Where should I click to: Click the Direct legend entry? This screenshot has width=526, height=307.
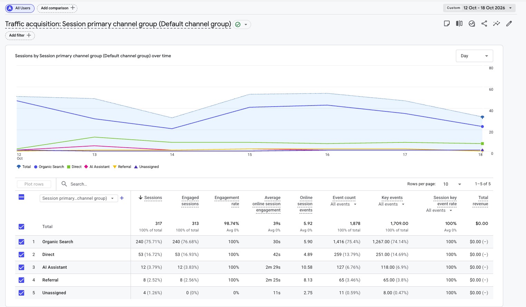pyautogui.click(x=74, y=167)
